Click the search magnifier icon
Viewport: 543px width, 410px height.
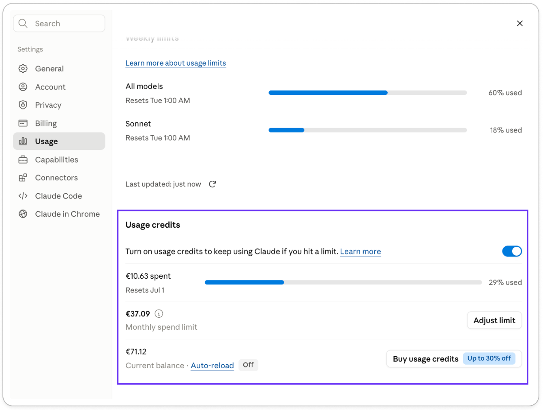[x=23, y=23]
